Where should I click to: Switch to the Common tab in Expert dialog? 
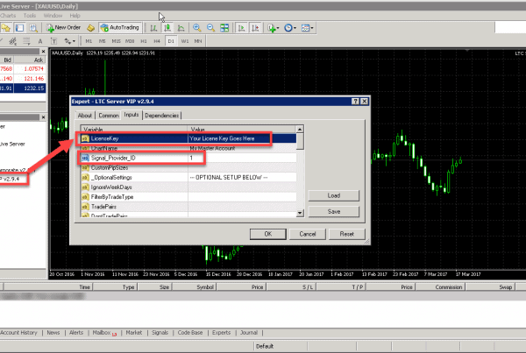[x=109, y=116]
